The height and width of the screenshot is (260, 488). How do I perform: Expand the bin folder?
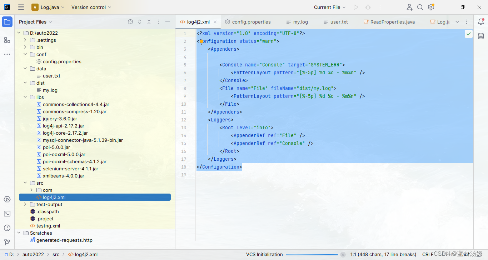[x=25, y=47]
